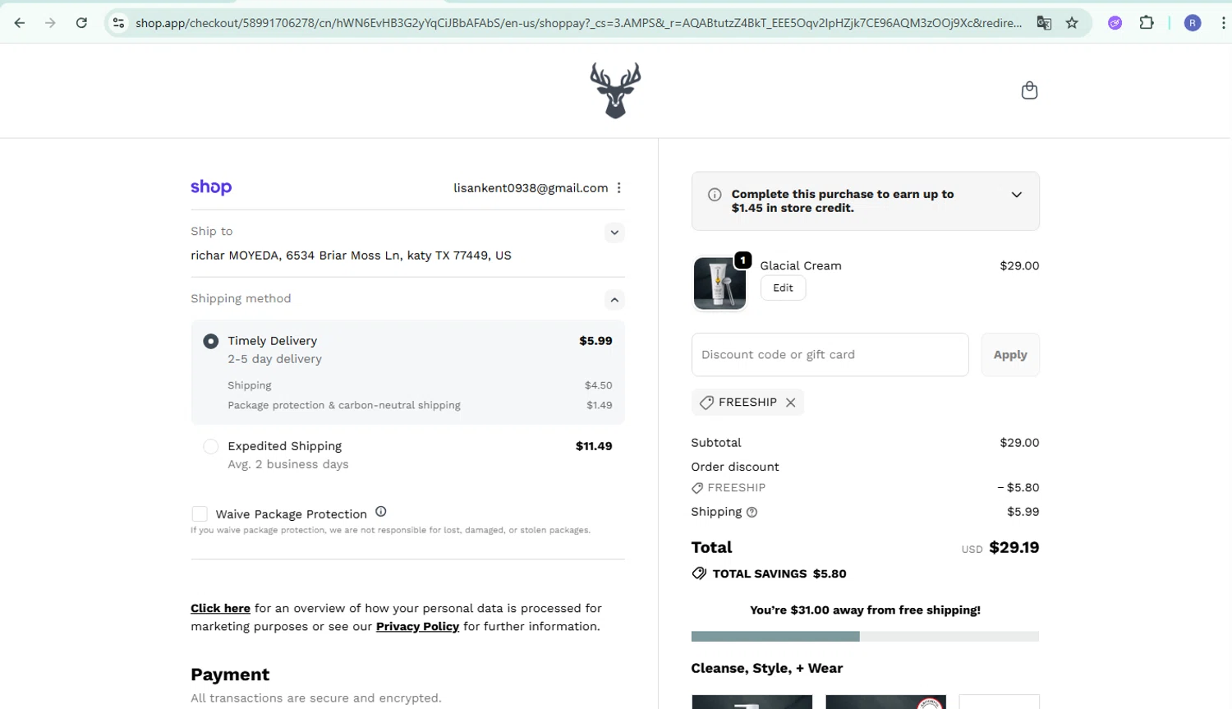Click the Apply discount button
The width and height of the screenshot is (1232, 709).
pos(1010,355)
